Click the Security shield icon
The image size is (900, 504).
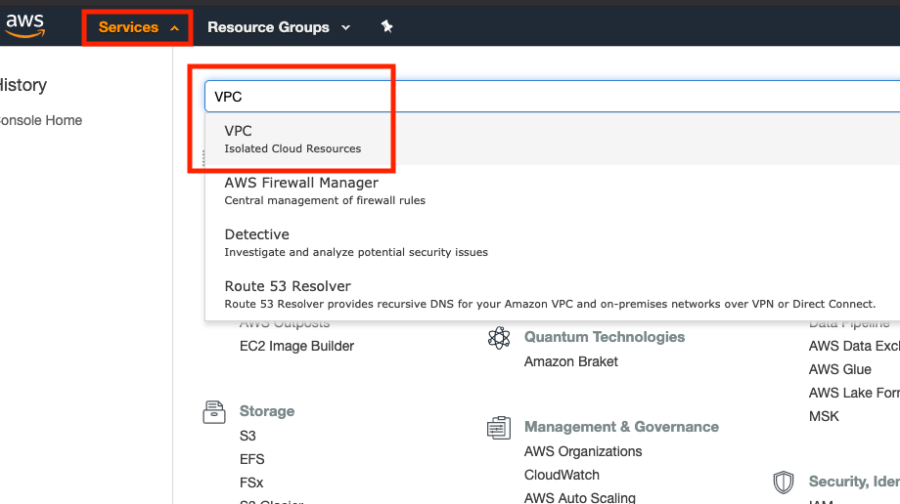(784, 483)
